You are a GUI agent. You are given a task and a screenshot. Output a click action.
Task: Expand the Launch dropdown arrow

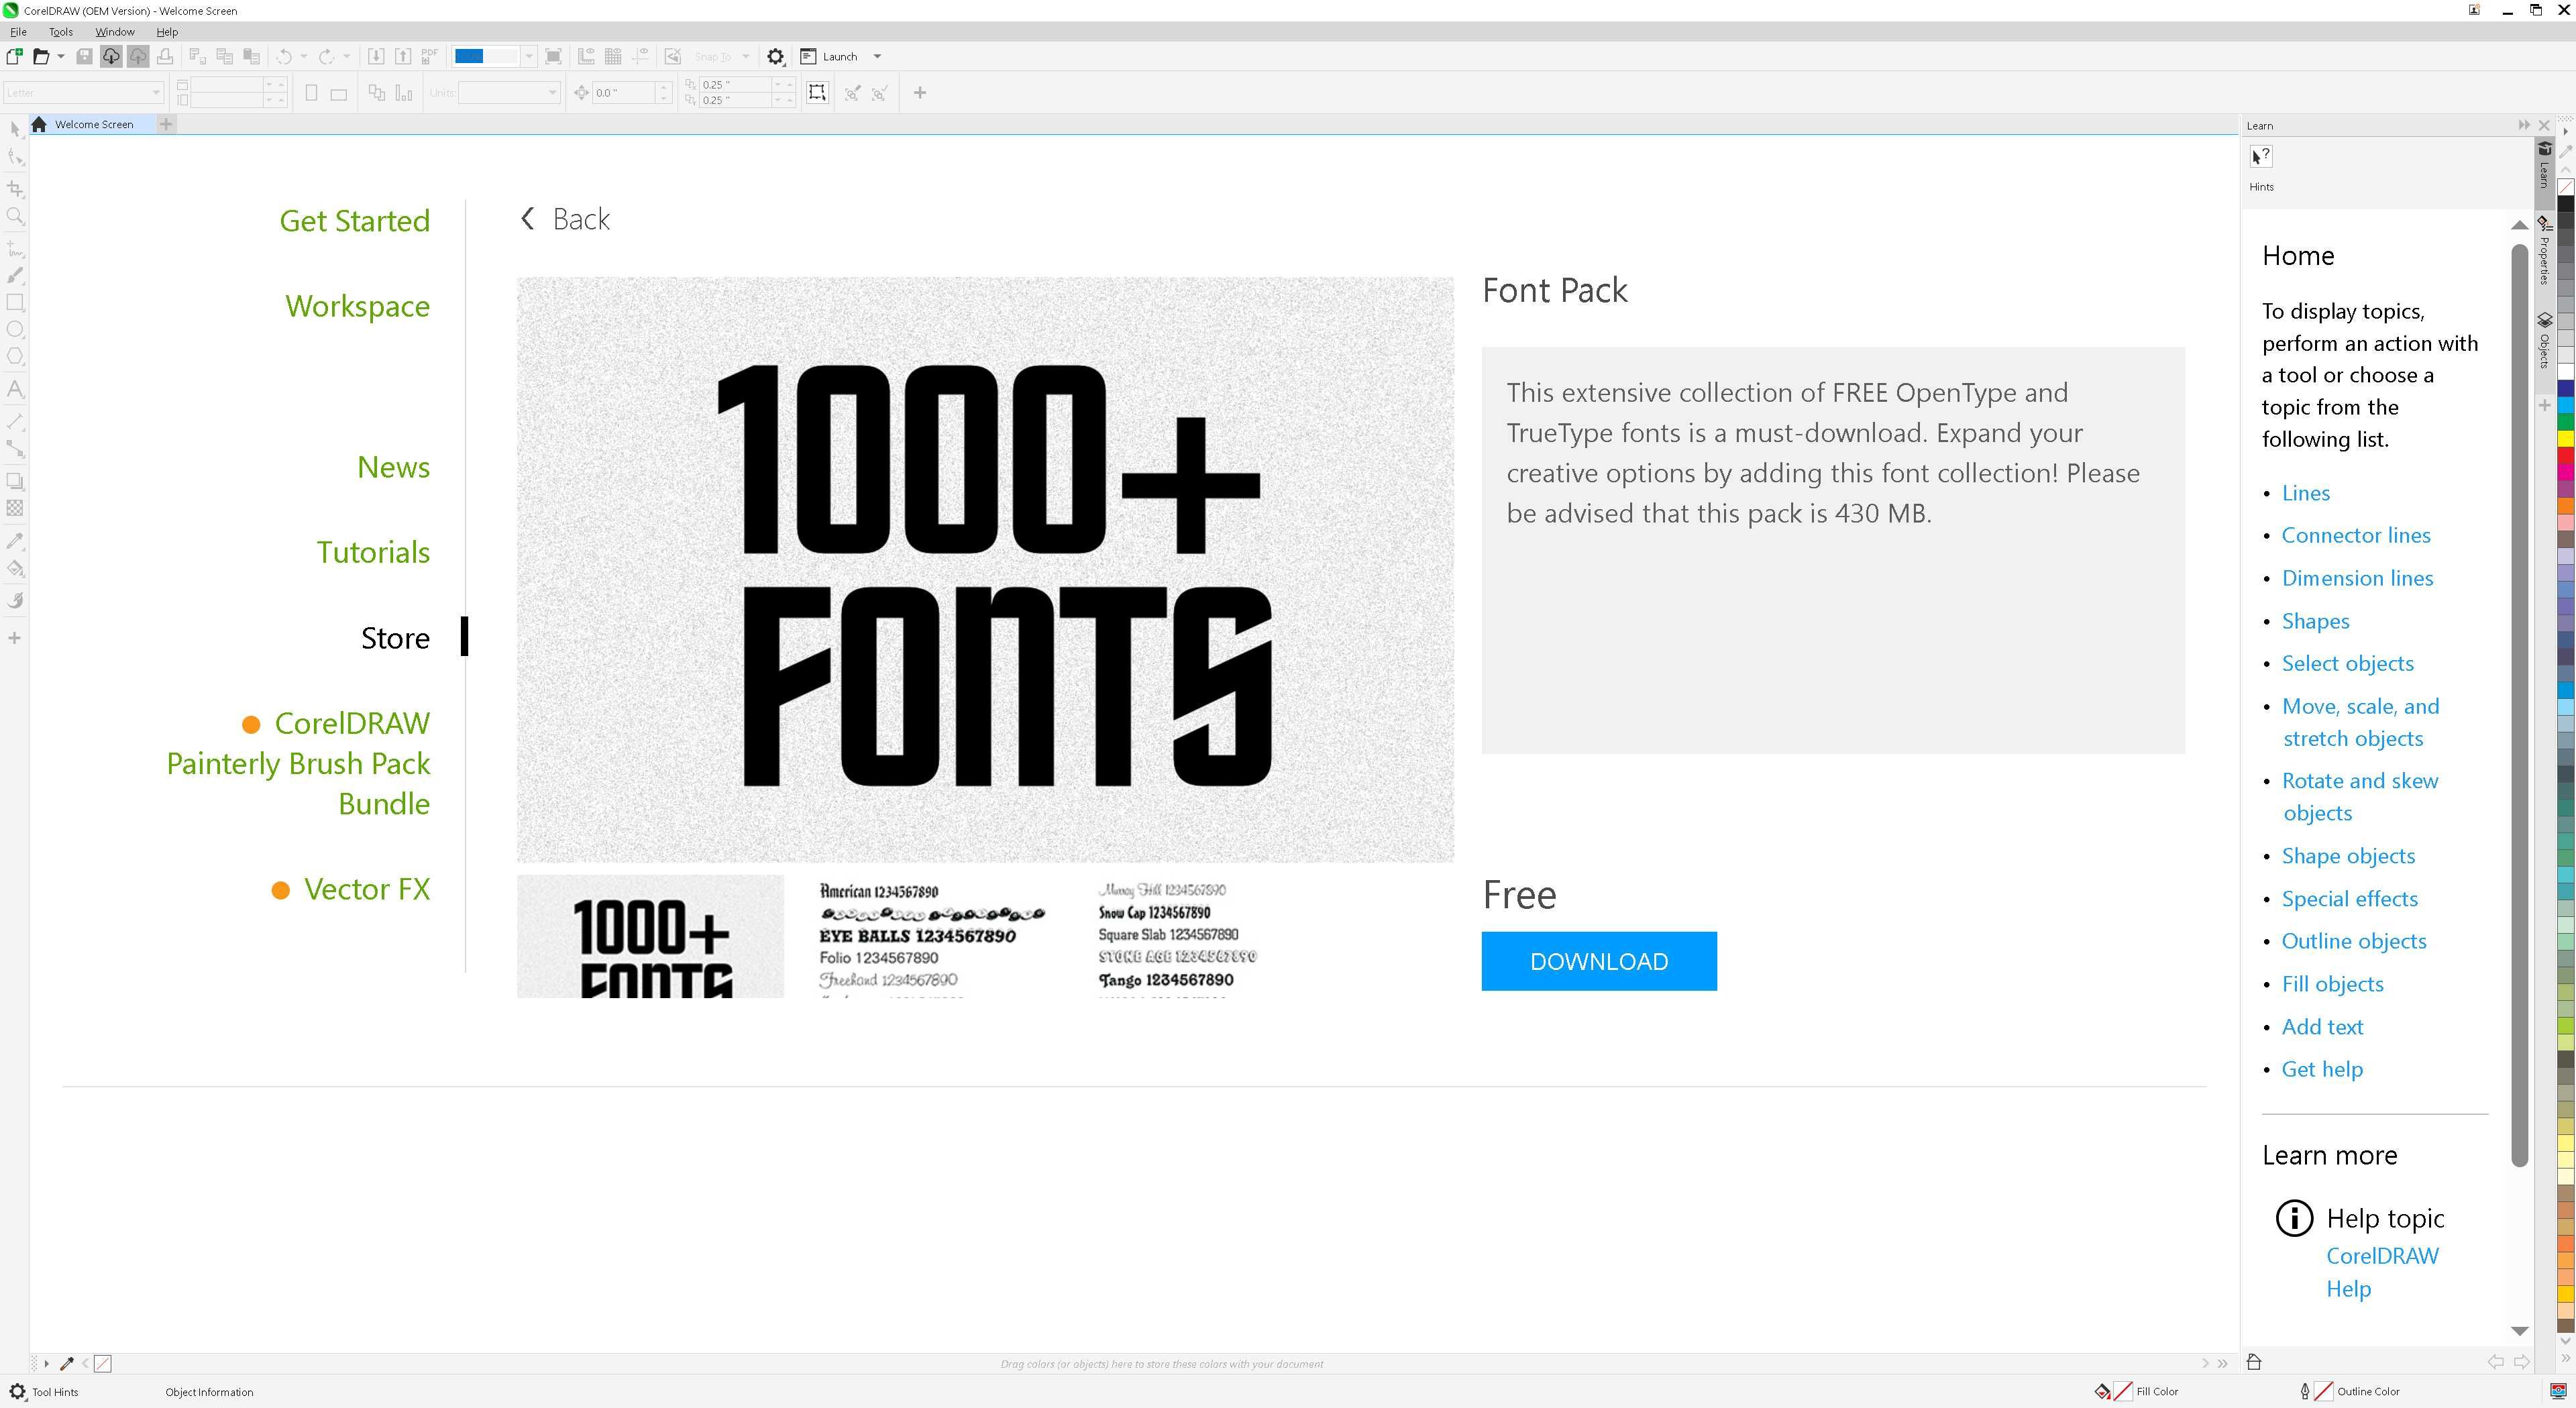tap(877, 57)
